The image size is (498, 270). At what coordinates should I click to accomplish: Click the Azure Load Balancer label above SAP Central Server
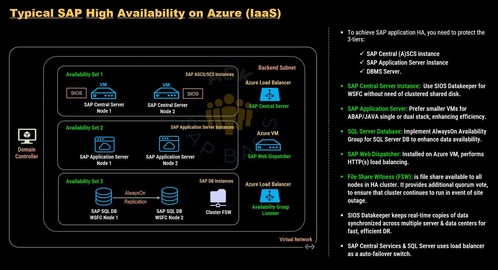268,83
